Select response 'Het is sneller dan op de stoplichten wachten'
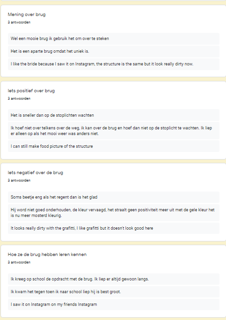The width and height of the screenshot is (226, 320). [114, 115]
